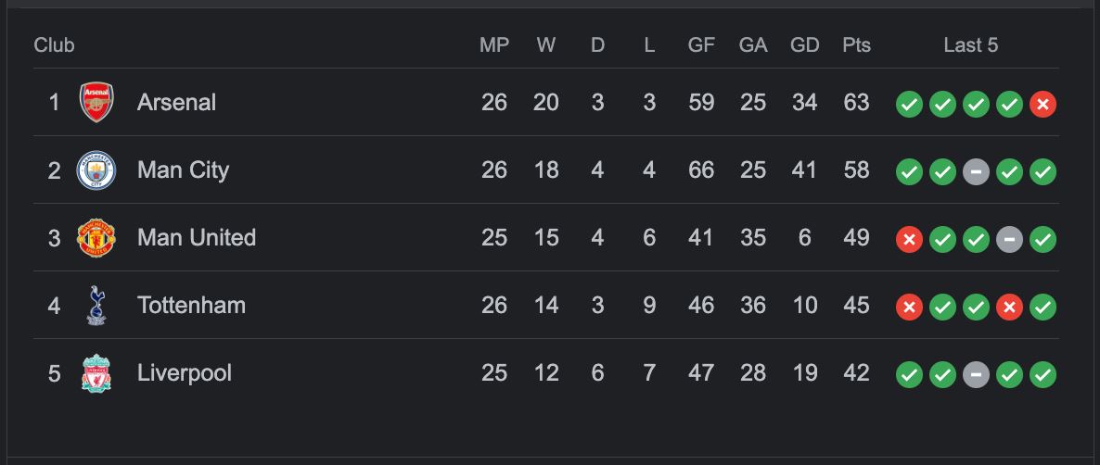
Task: Click the Man City club crest
Action: (x=96, y=170)
